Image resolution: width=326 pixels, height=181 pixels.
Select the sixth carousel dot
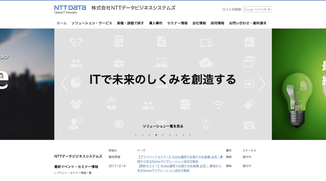pyautogui.click(x=170, y=135)
